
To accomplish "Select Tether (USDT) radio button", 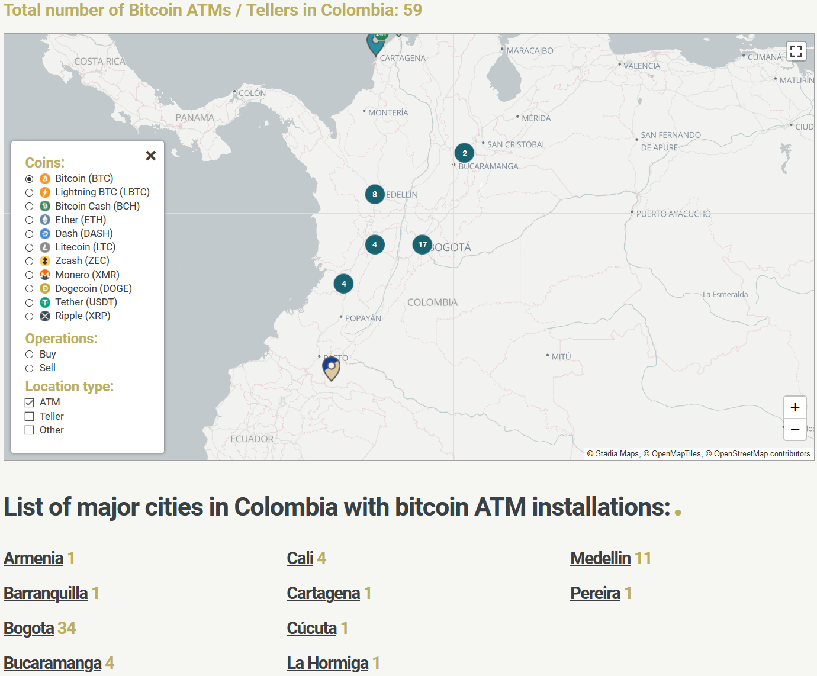I will (x=29, y=302).
